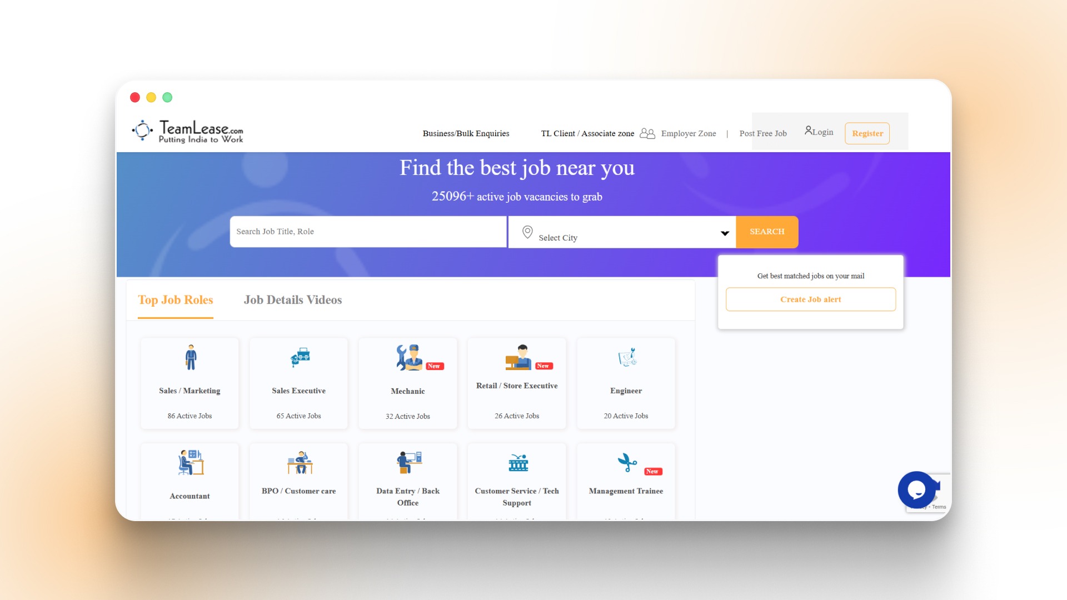This screenshot has width=1067, height=600.
Task: Click the Register button
Action: 866,133
